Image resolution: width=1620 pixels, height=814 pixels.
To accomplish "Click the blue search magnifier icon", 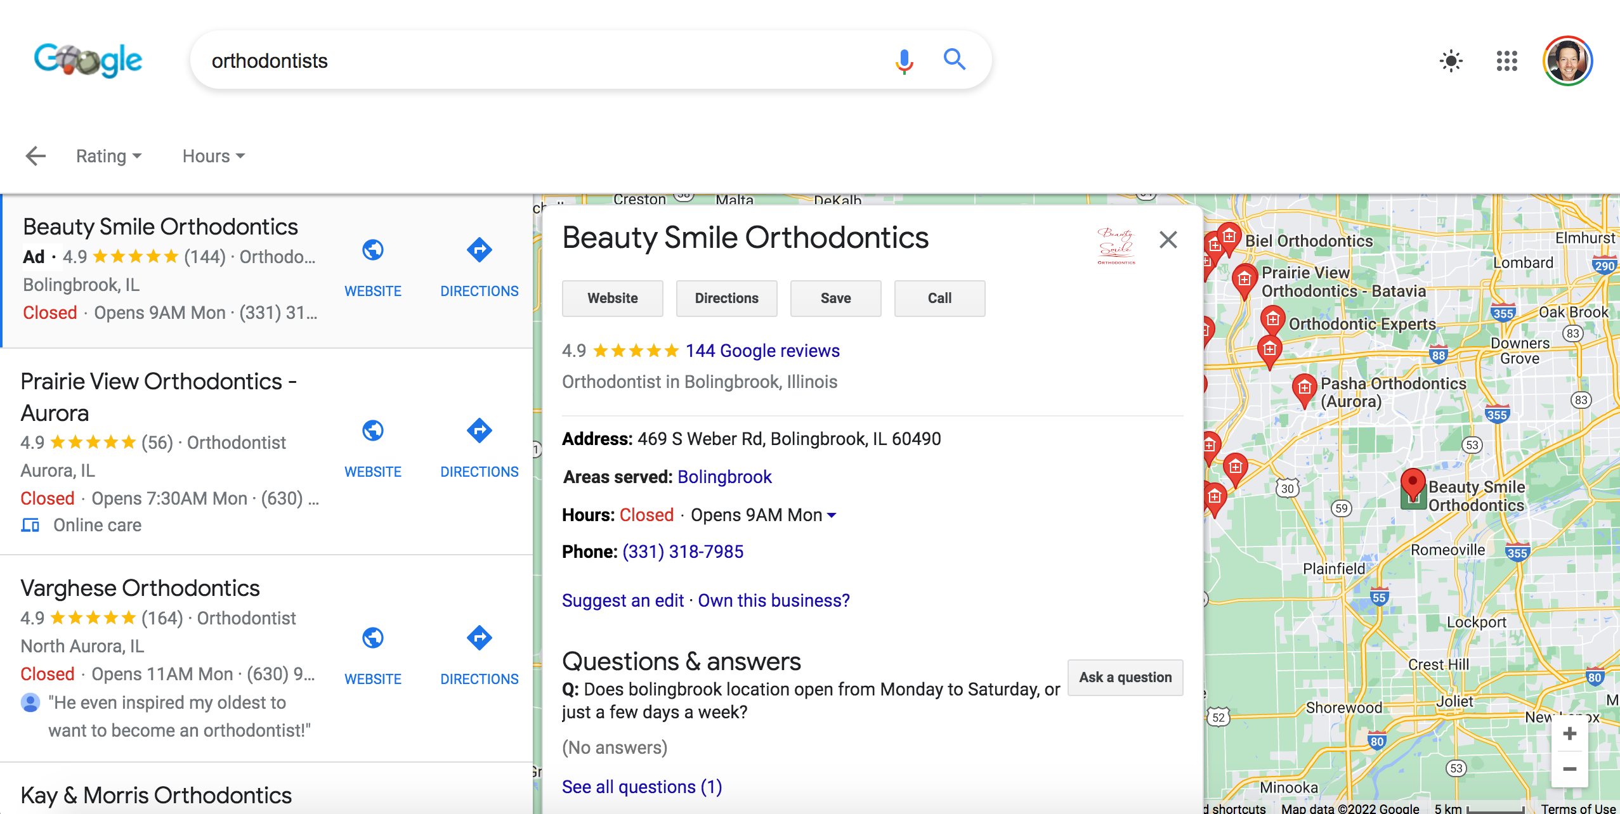I will (954, 60).
